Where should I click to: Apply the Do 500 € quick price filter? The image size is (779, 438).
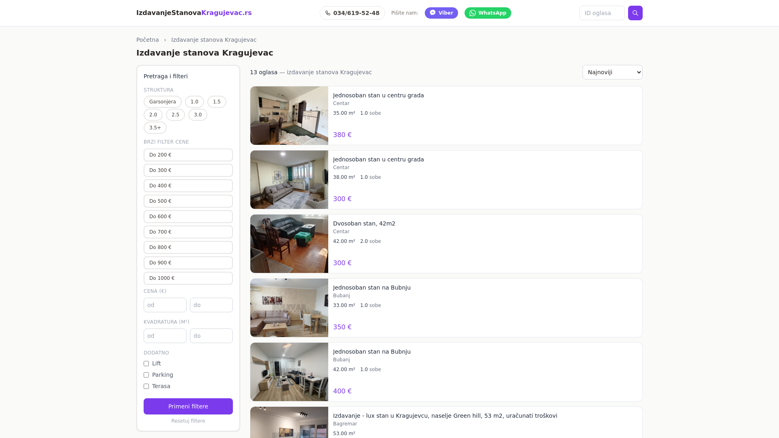click(x=188, y=201)
